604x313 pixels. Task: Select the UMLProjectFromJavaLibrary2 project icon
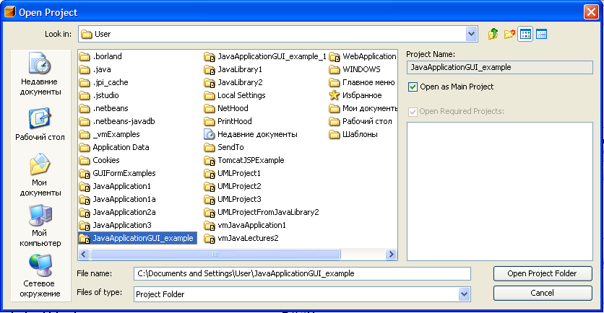point(210,212)
